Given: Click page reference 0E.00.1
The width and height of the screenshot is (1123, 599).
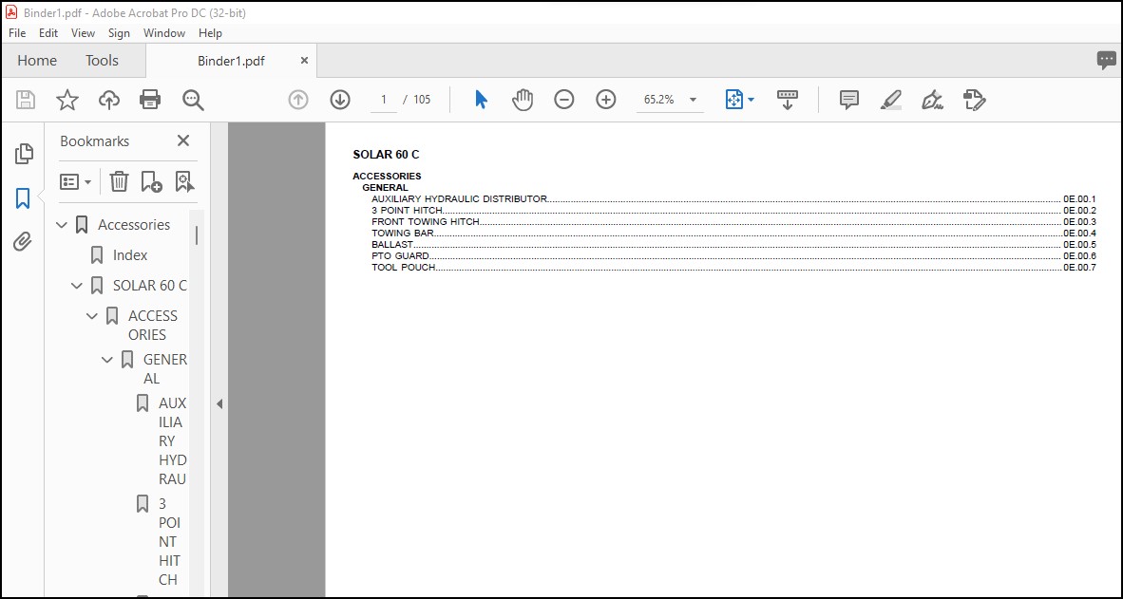Looking at the screenshot, I should click(1080, 199).
